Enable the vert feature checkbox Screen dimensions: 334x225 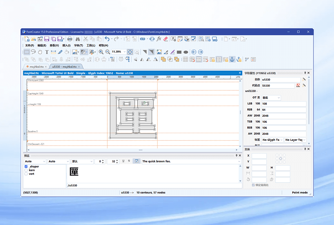coord(26,174)
